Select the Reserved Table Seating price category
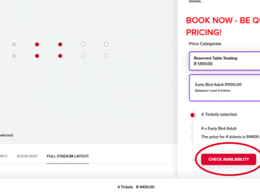 224,61
